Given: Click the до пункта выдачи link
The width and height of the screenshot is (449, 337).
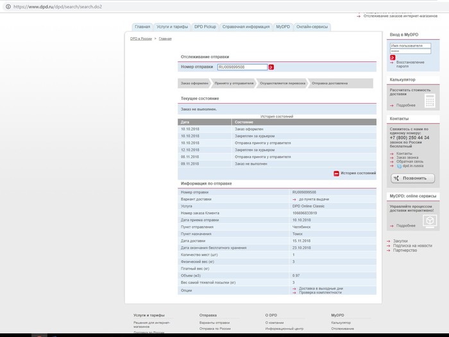Looking at the screenshot, I should [314, 199].
